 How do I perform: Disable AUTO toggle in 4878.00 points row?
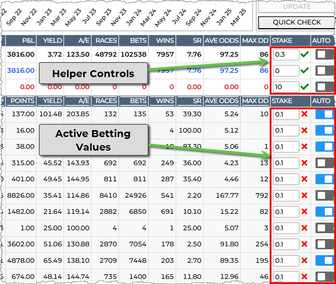click(x=324, y=261)
